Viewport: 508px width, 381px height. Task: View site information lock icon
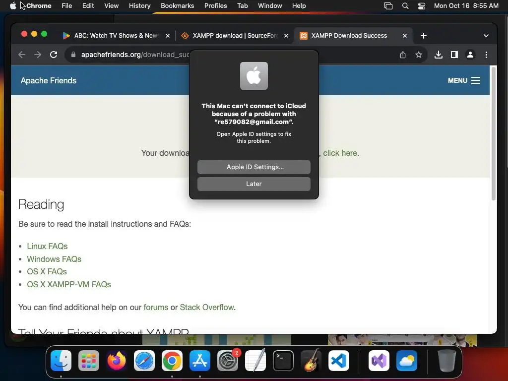click(x=73, y=55)
